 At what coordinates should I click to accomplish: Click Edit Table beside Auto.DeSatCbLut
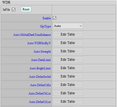pyautogui.click(x=68, y=93)
